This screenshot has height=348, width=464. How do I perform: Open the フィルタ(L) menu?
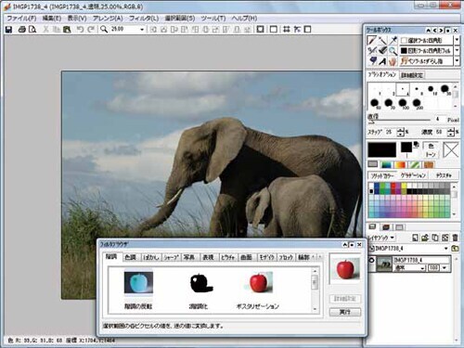coord(144,19)
